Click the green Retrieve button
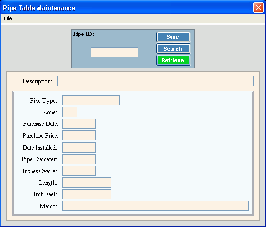 173,60
